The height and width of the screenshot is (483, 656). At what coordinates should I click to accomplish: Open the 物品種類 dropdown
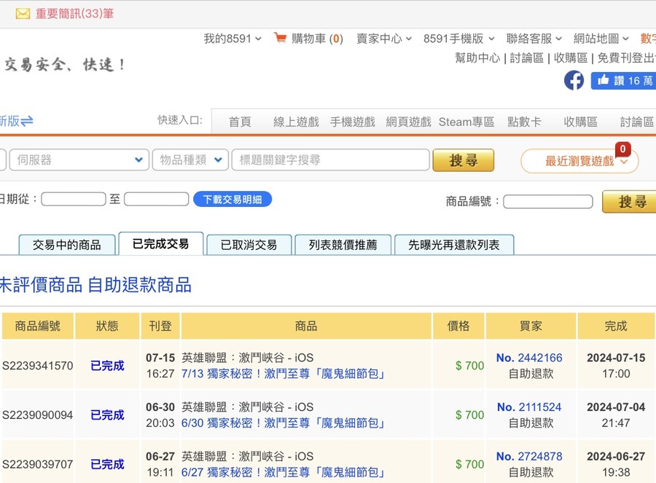pos(190,160)
